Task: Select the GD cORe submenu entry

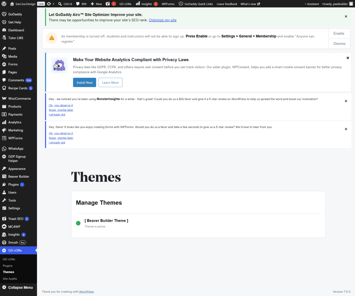Action: (9, 259)
